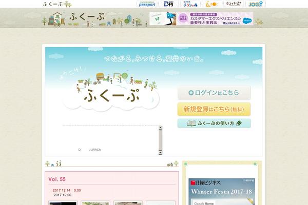Click the JURACA text in news box
Screen dimensions: 308x205
(x=95, y=150)
